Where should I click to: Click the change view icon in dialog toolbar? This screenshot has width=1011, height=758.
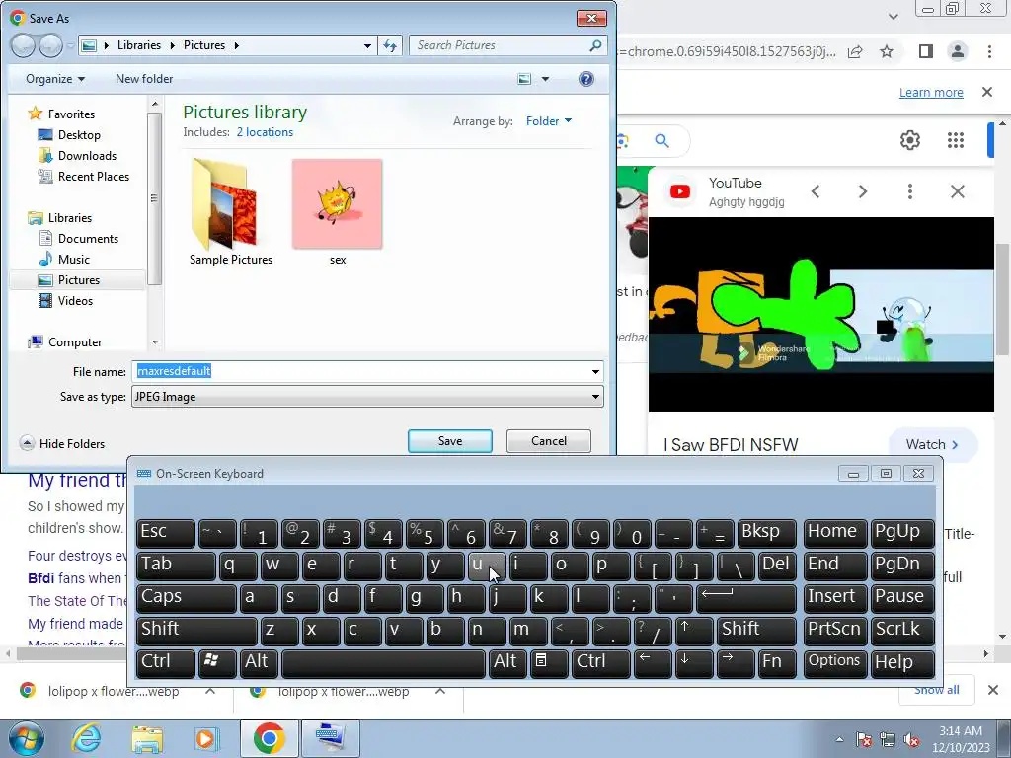click(525, 79)
